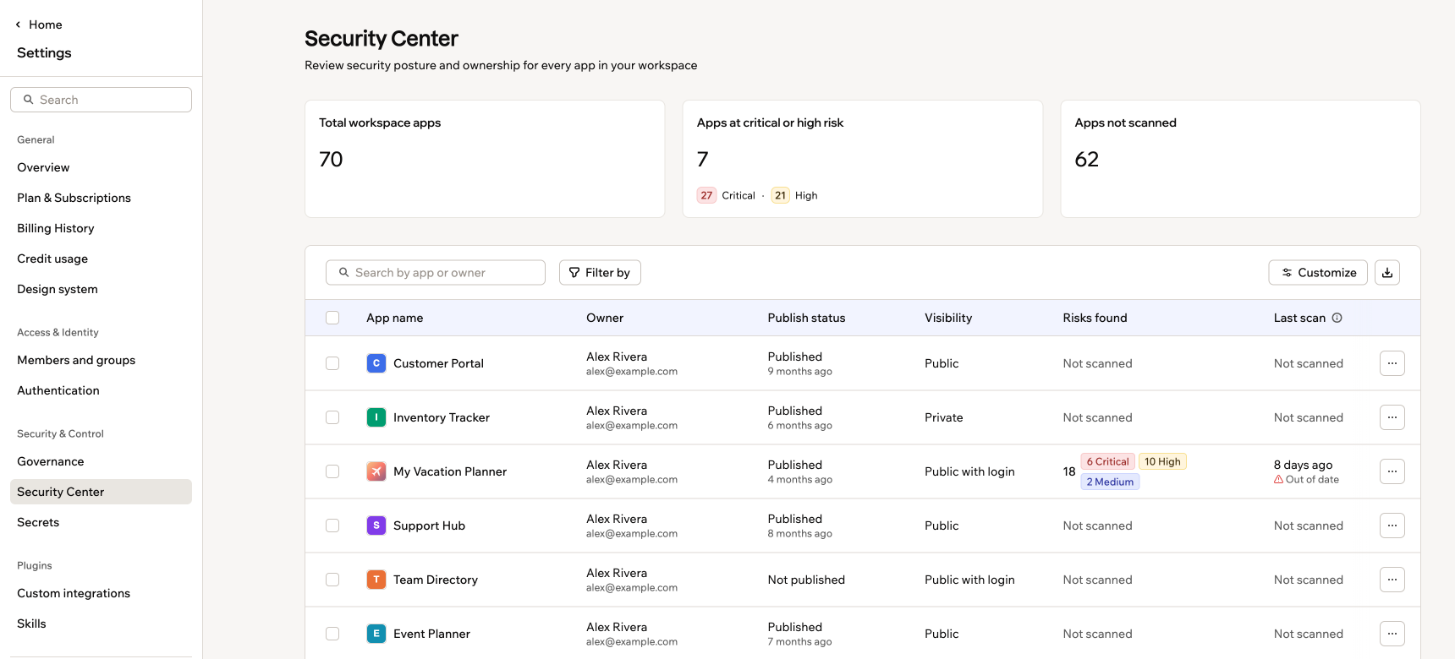Click the Last scan column header
This screenshot has height=659, width=1455.
[x=1299, y=318]
